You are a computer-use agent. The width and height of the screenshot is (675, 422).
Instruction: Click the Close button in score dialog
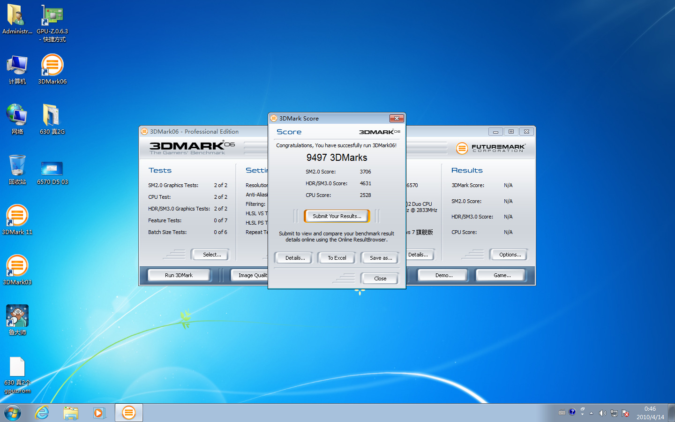(380, 279)
